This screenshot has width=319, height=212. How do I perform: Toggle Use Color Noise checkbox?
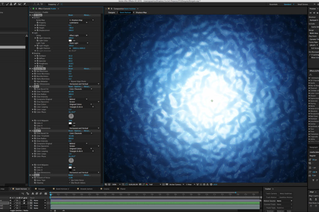tap(70, 180)
